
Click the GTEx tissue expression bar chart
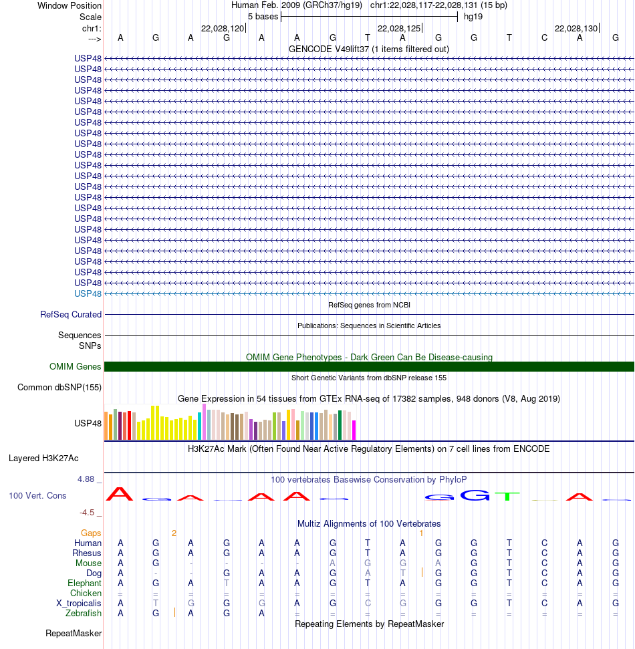230,422
